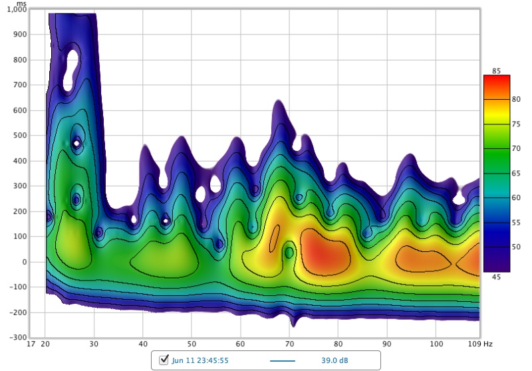Click the 'Hz' unit label
Image resolution: width=532 pixels, height=371 pixels.
point(488,344)
